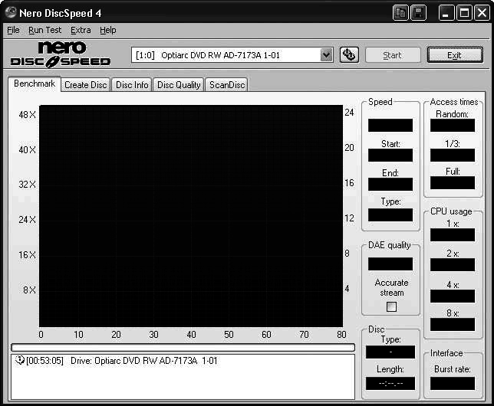Click the benchmark progress bar
Screen dimensions: 494x406
pos(183,347)
